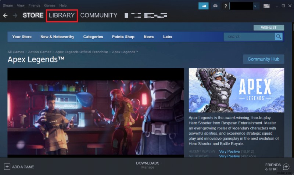The image size is (294, 175).
Task: Open the Categories dropdown
Action: point(93,37)
